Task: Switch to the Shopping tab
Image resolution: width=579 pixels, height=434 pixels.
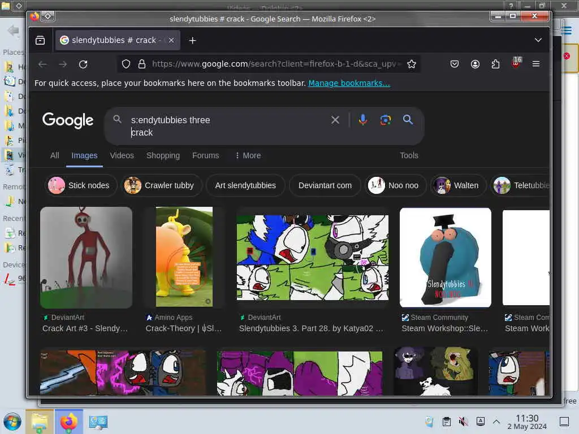Action: coord(163,155)
